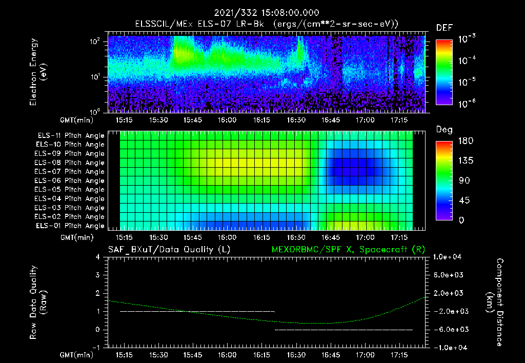The width and height of the screenshot is (525, 363).
Task: Click the ELS-10 Pitch Angle row label
Action: (70, 145)
